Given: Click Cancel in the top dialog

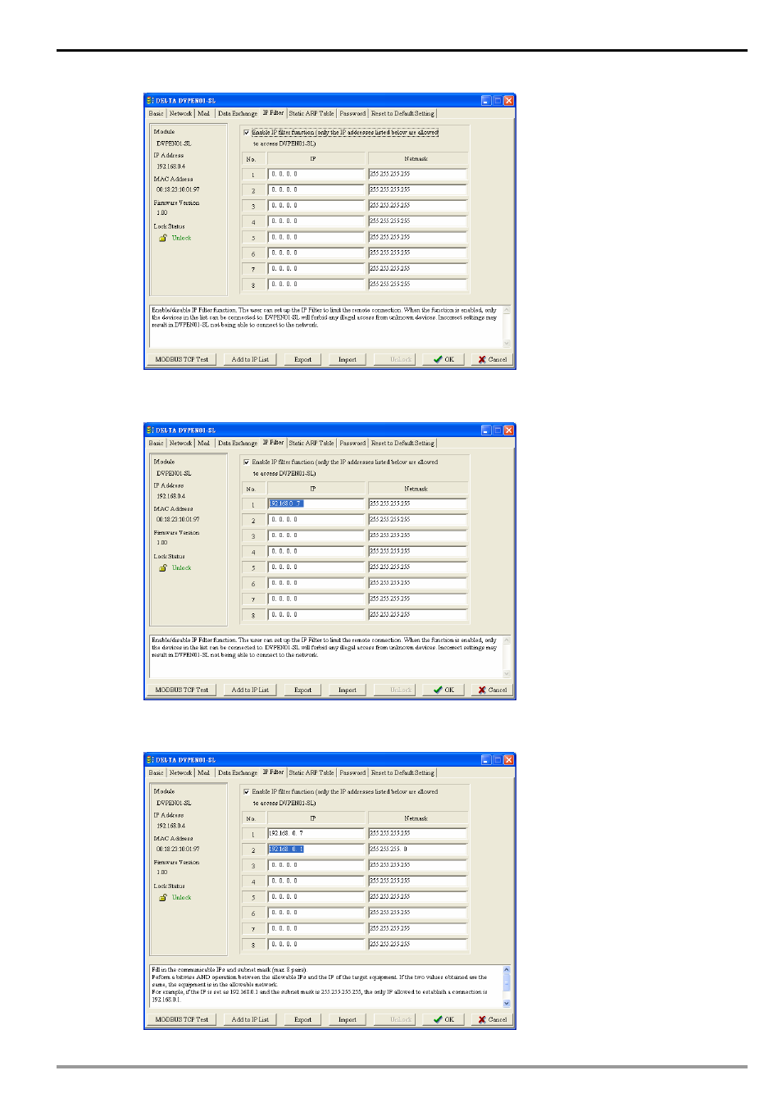Looking at the screenshot, I should point(492,360).
